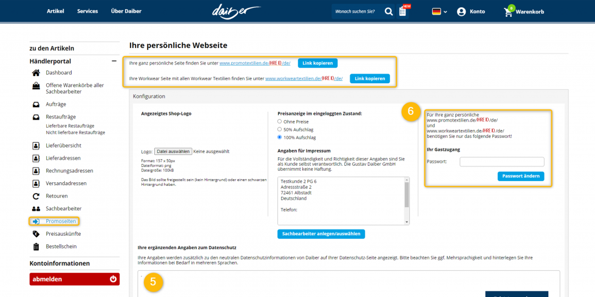Click the search magnifier icon
Image resolution: width=595 pixels, height=297 pixels.
pos(389,12)
